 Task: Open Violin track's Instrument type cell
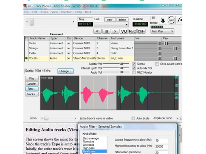[x=57, y=43]
